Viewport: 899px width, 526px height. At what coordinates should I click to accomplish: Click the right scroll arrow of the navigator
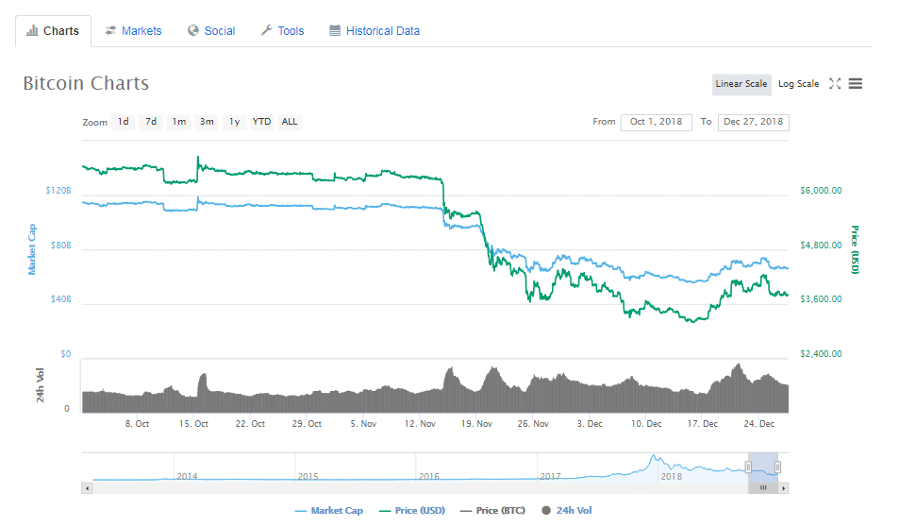click(x=784, y=488)
